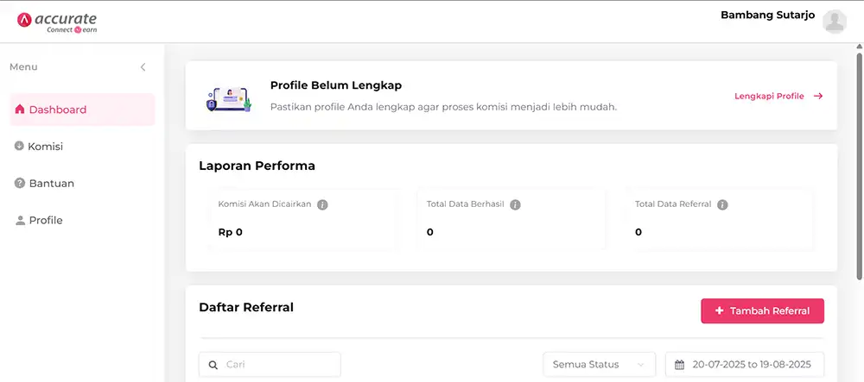Click info icon beside Komisi Akan Dicairkan
This screenshot has width=864, height=382.
322,205
